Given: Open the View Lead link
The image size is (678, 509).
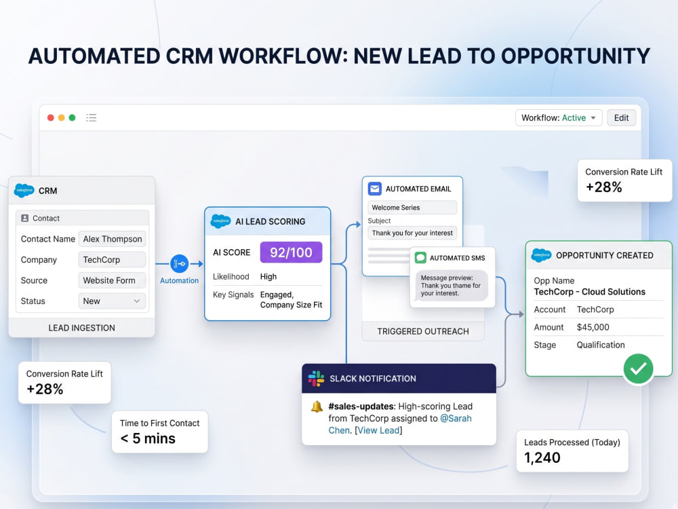Looking at the screenshot, I should click(x=379, y=430).
